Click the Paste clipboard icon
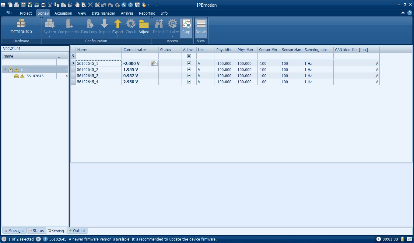The height and width of the screenshot is (243, 414). coord(63,5)
